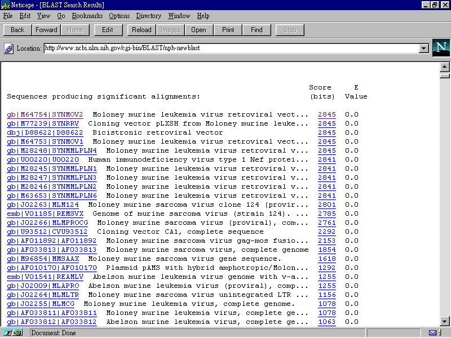Click the Netscape N logo

(x=441, y=48)
